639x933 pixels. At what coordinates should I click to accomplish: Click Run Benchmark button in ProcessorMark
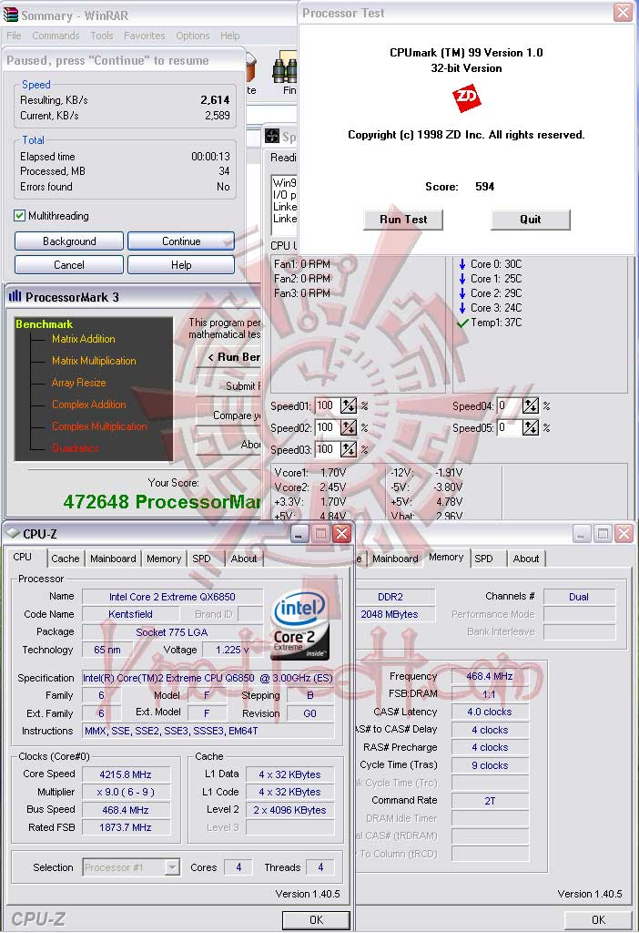pyautogui.click(x=228, y=357)
